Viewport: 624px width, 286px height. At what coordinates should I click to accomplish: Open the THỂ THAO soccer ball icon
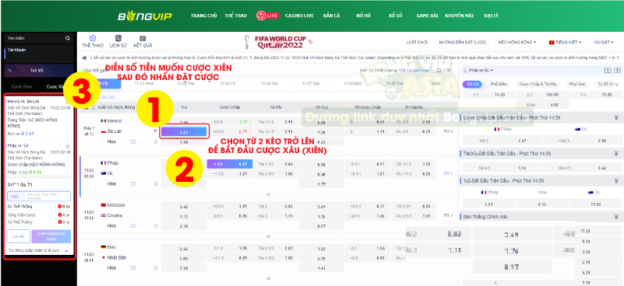click(x=93, y=38)
